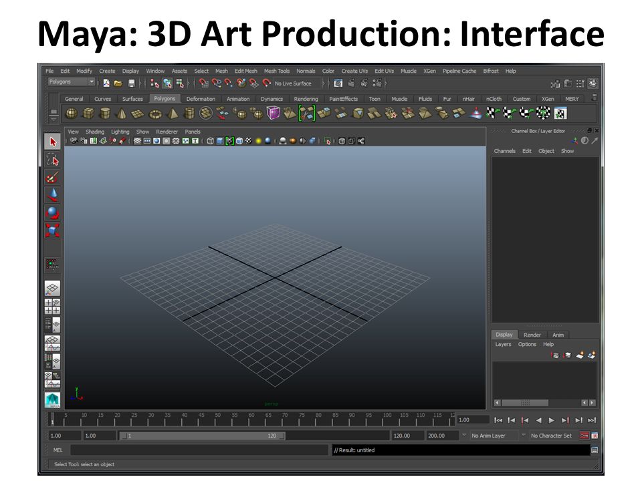The image size is (642, 481).
Task: Click the layer editor horizontal scrollbar
Action: [526, 403]
